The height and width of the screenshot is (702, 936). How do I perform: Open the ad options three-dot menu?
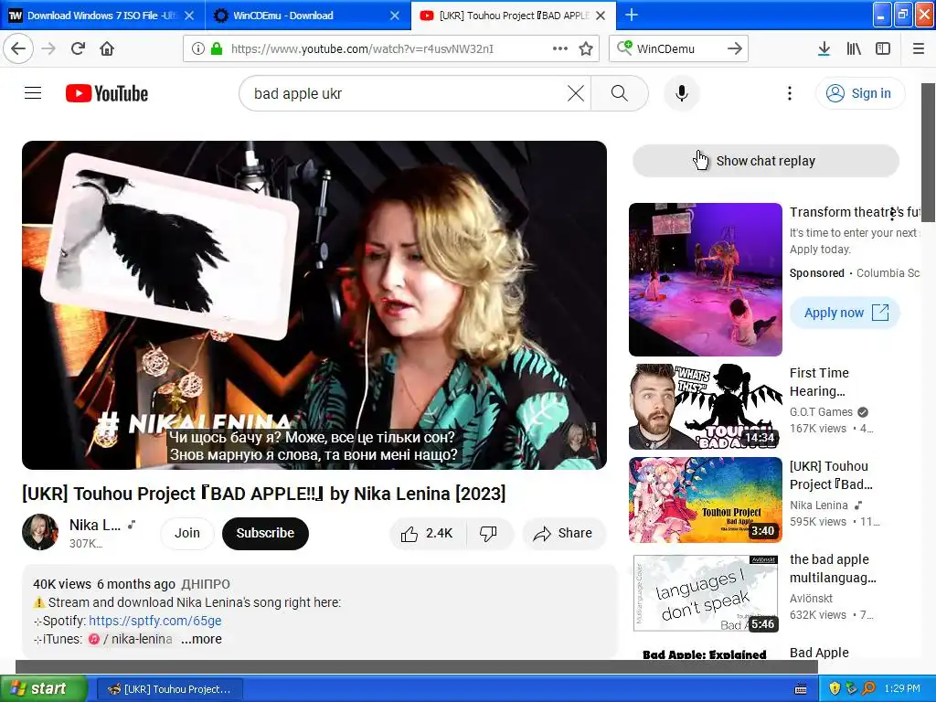coord(892,213)
